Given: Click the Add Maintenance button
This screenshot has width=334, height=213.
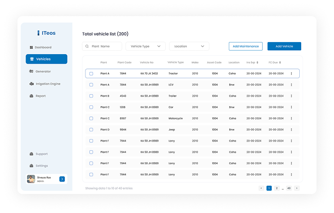Looking at the screenshot, I should click(246, 46).
